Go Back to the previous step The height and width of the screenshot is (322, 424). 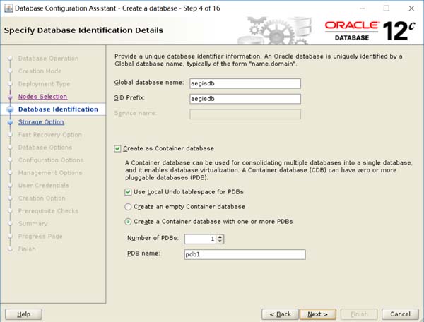(x=280, y=314)
